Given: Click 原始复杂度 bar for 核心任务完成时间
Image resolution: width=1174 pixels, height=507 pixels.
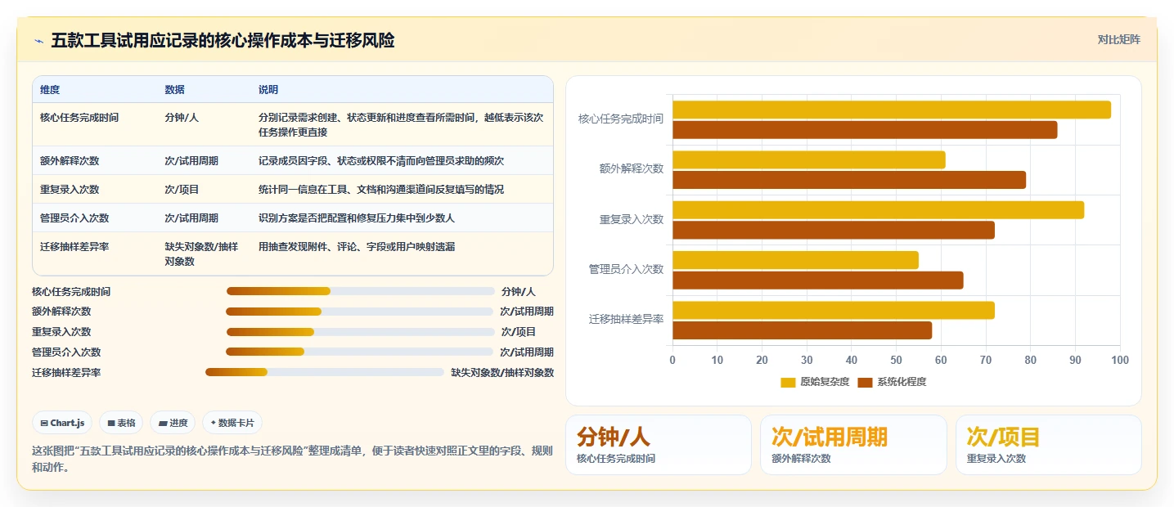Looking at the screenshot, I should pyautogui.click(x=892, y=110).
